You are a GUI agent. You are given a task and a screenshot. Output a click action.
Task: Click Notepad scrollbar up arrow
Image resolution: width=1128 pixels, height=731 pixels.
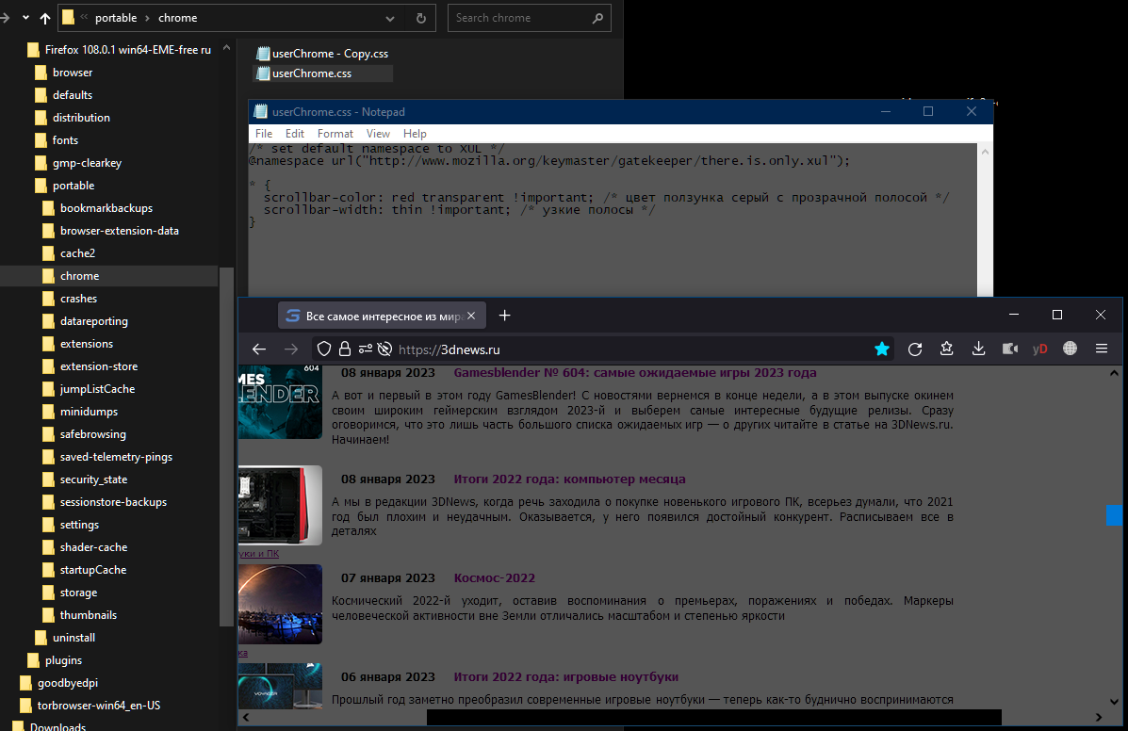tap(985, 152)
